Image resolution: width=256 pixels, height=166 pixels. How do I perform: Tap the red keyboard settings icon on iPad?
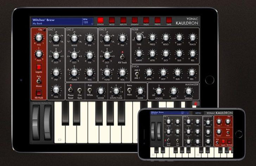click(196, 104)
